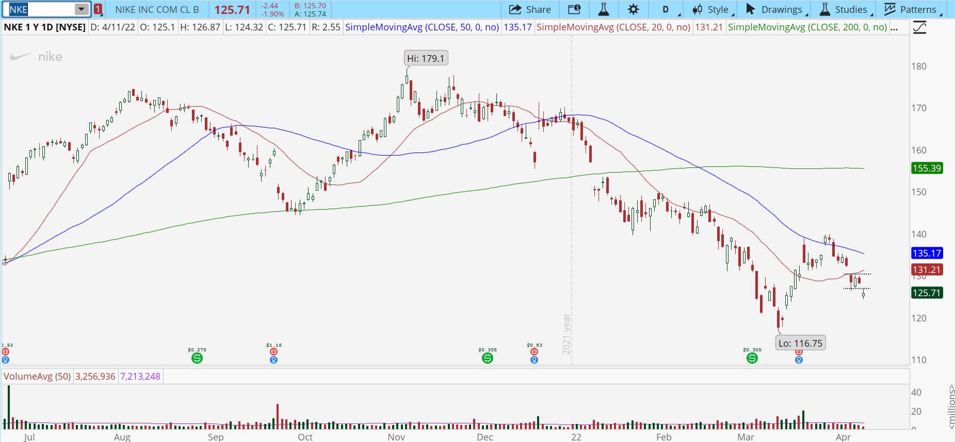The image size is (955, 442).
Task: Click the SimpleMovingAvg (CLOSE, 20, 0, no) label
Action: point(613,27)
